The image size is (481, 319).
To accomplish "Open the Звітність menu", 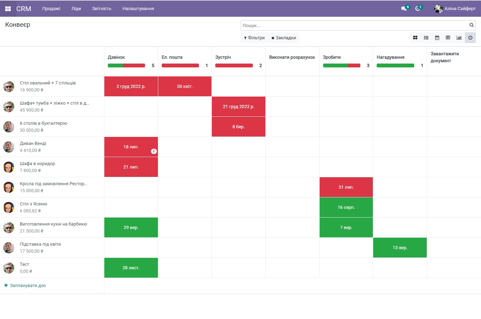I will pos(102,9).
